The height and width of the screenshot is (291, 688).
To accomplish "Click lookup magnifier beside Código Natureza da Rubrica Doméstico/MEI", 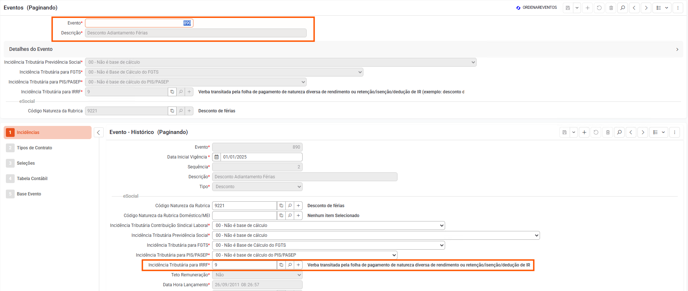I will click(x=290, y=216).
